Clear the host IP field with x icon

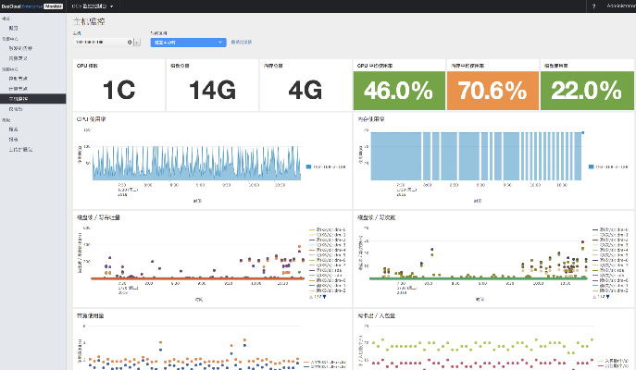click(129, 42)
